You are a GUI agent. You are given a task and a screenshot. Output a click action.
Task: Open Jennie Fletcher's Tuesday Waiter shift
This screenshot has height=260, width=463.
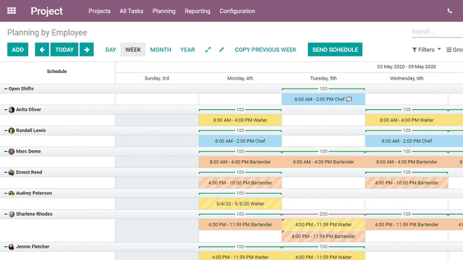tap(323, 256)
